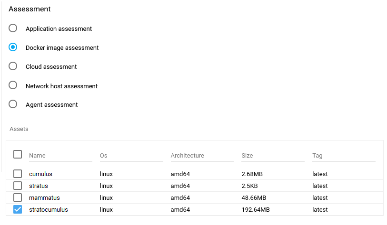
Task: Pick the Network host assessment option
Action: click(13, 86)
